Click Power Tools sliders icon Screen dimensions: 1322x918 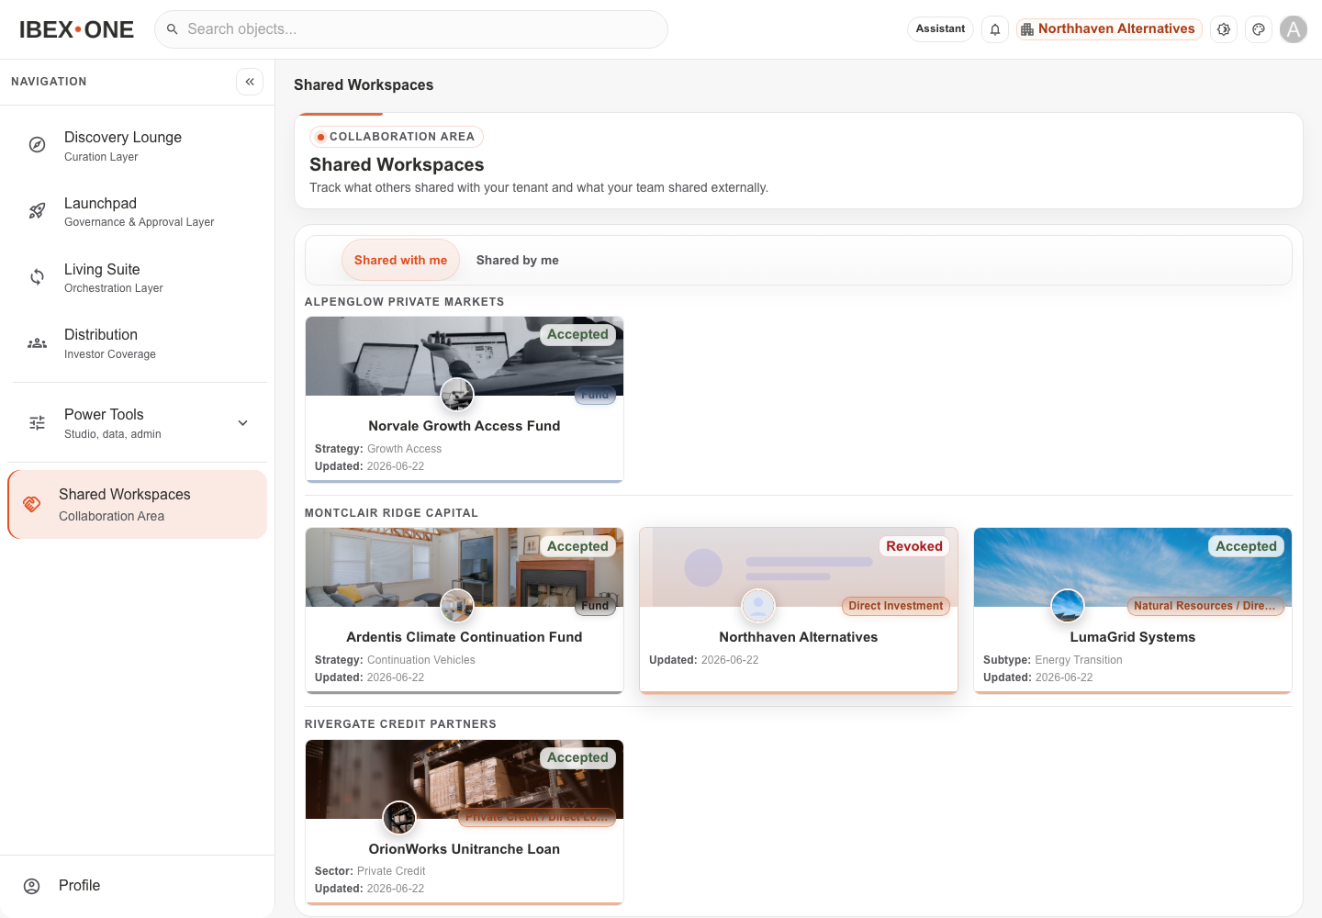tap(37, 423)
